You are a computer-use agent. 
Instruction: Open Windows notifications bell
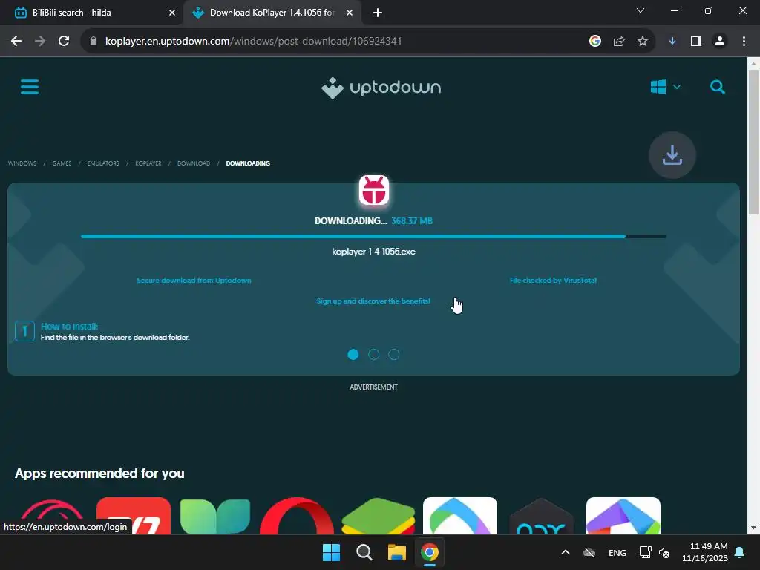coord(740,552)
